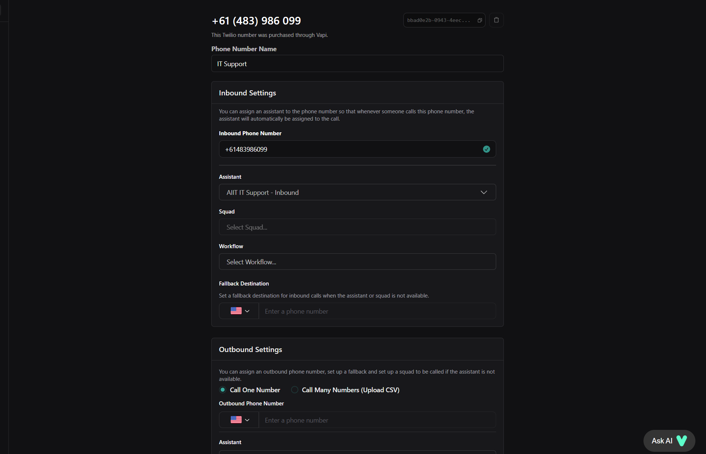706x454 pixels.
Task: Focus the Outbound Phone Number input
Action: click(377, 420)
